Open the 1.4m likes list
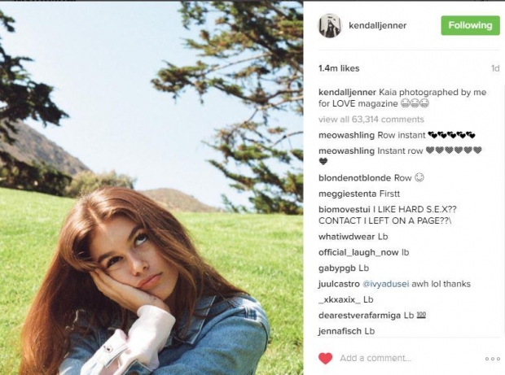This screenshot has width=505, height=375. coord(338,68)
